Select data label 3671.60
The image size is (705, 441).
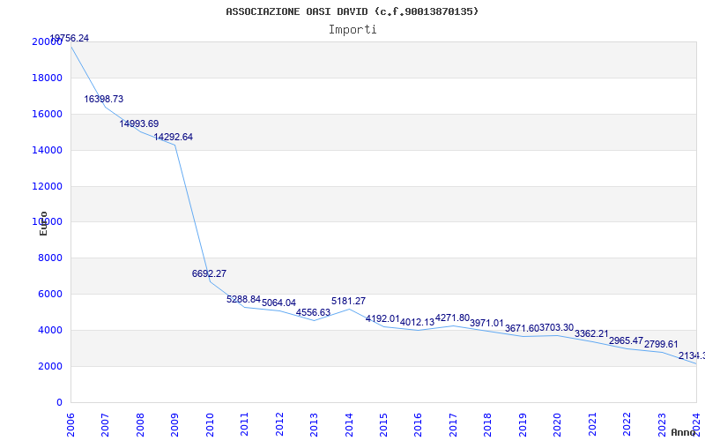(522, 328)
